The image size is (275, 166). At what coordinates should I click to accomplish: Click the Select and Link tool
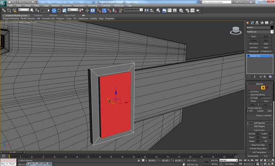tap(4, 10)
